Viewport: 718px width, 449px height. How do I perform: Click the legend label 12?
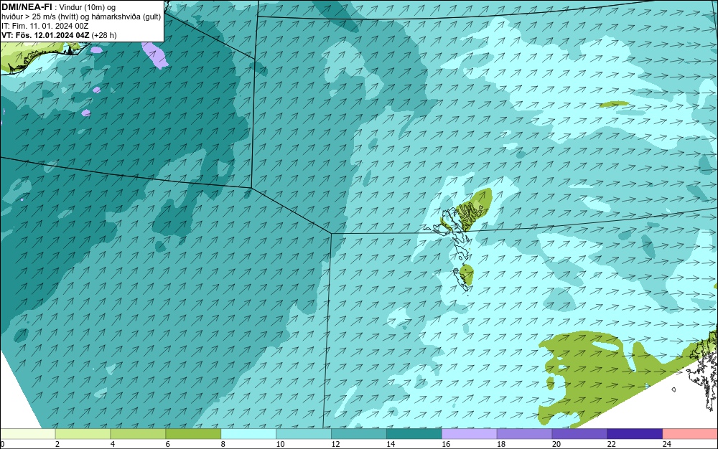(335, 444)
